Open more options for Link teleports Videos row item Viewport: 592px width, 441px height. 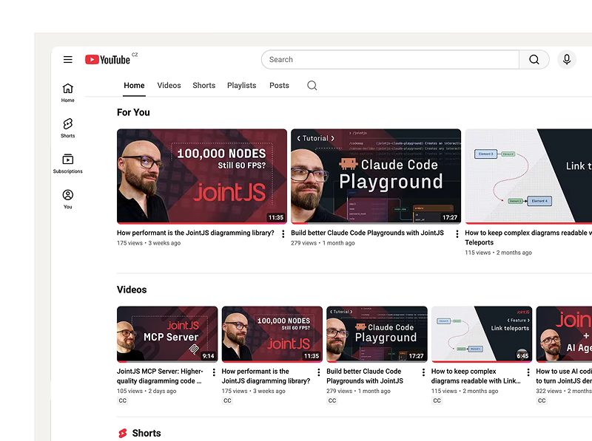coord(528,372)
